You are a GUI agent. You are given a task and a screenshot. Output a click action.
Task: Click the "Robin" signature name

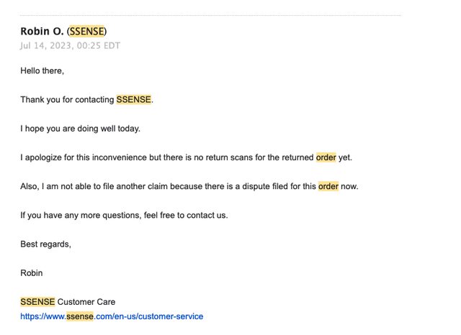[x=32, y=272]
